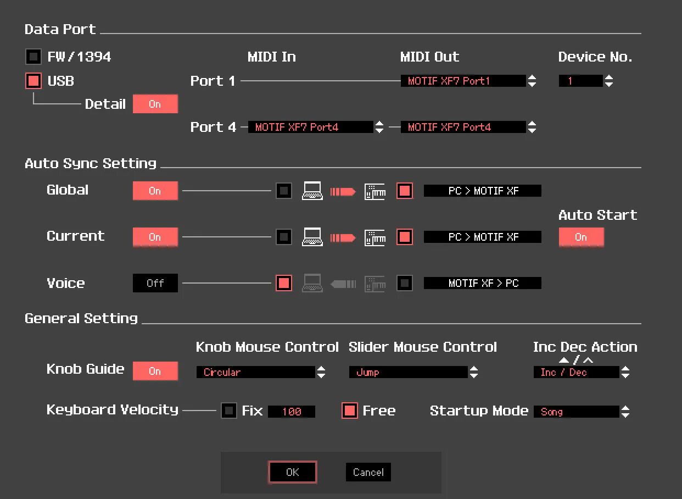Toggle Global auto sync On button
Image resolution: width=682 pixels, height=499 pixels.
click(155, 191)
